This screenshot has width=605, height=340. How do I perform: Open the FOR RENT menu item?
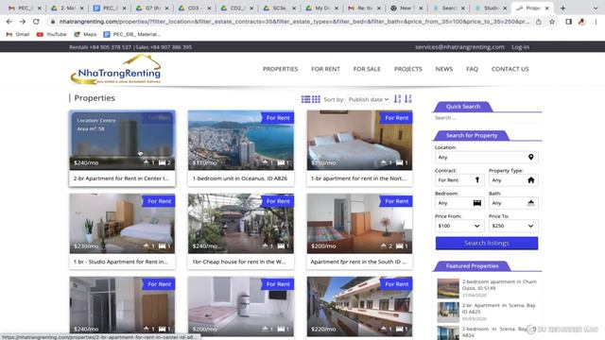325,69
